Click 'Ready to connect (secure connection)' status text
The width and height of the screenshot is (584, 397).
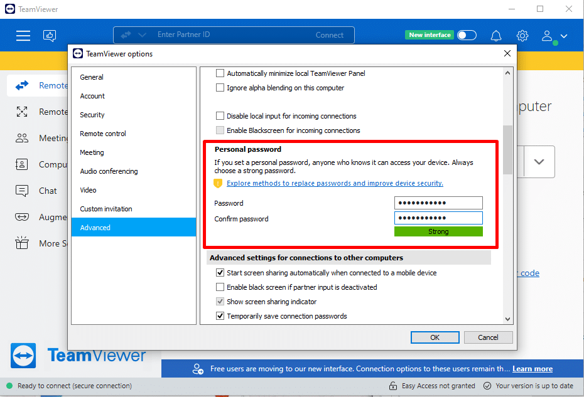[x=75, y=386]
